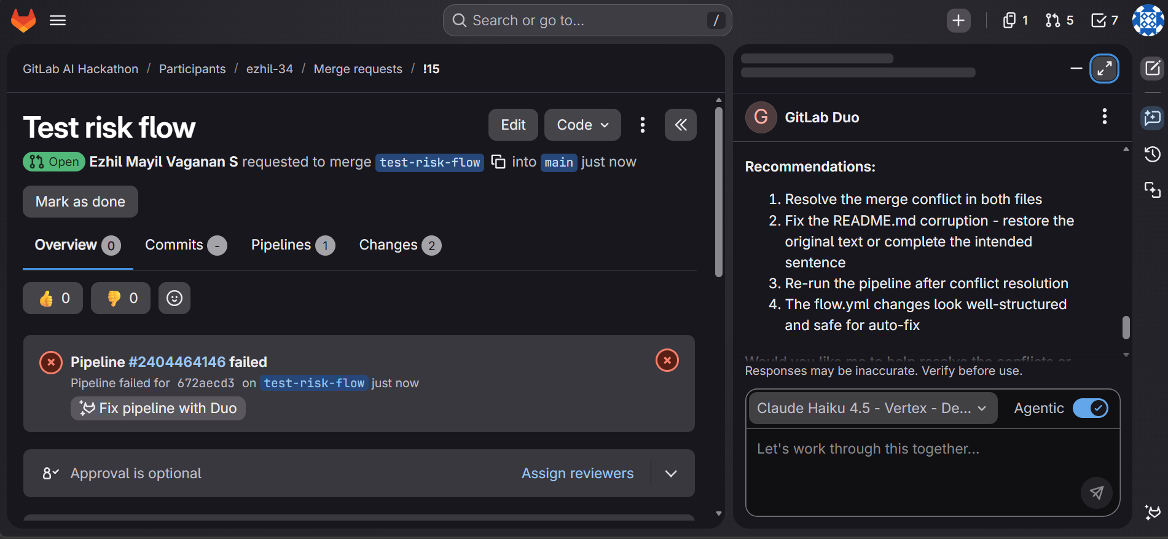Go to Merge requests breadcrumb
Screen dimensions: 1168x539
358,69
